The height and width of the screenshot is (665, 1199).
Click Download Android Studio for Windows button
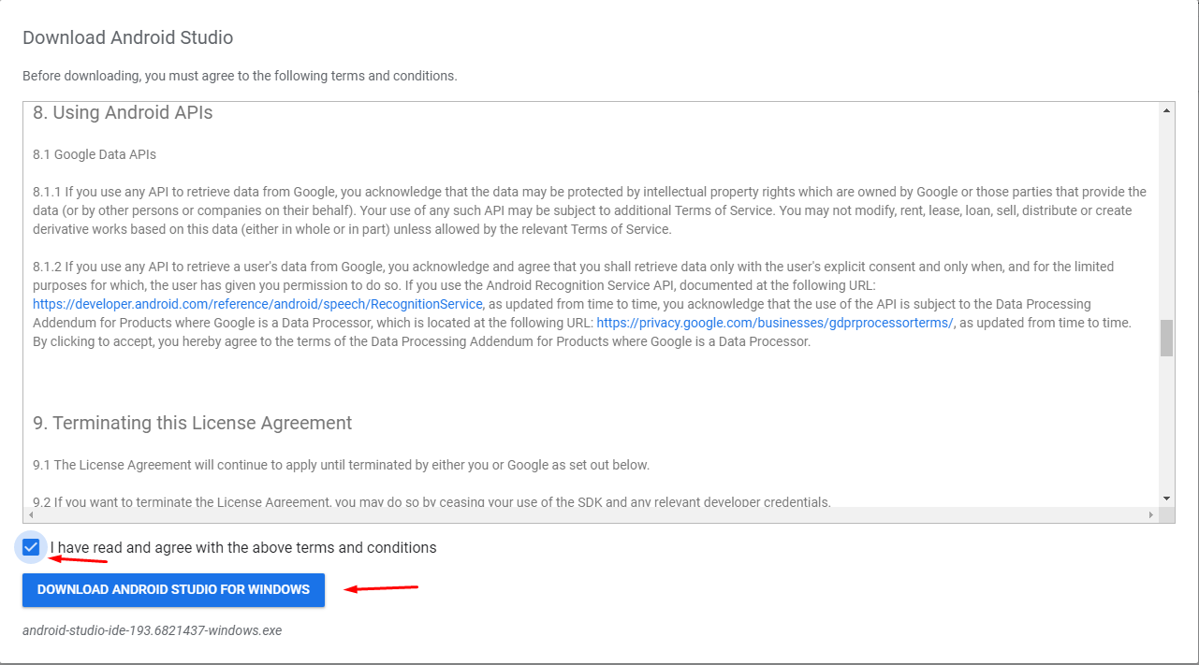173,590
